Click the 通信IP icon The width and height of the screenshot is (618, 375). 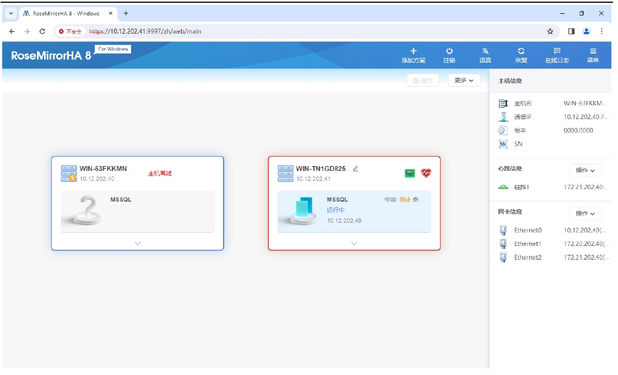pos(503,117)
